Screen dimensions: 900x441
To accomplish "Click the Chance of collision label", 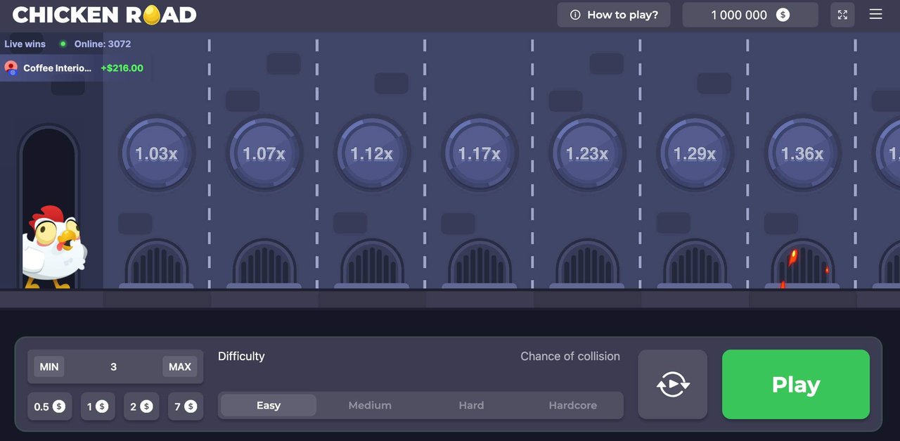I will tap(570, 357).
